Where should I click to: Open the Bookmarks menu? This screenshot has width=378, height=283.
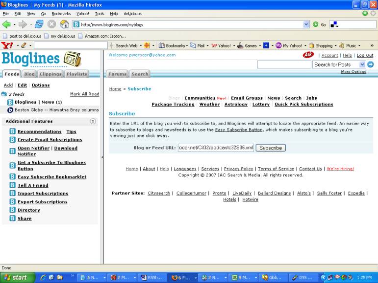(61, 14)
